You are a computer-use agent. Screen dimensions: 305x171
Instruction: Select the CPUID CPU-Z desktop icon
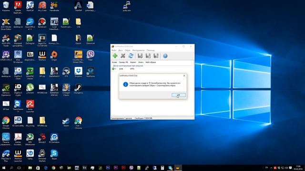point(6,56)
